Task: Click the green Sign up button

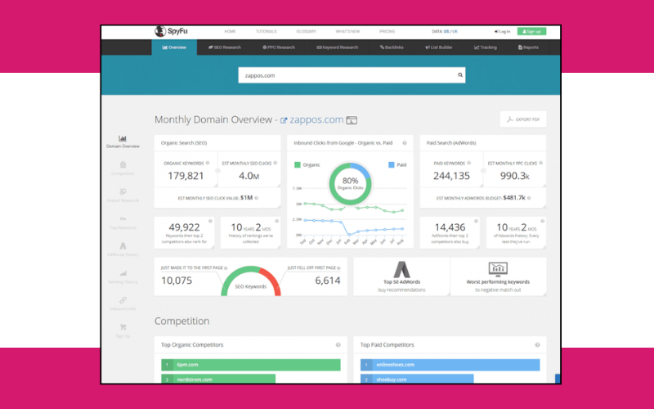Action: [x=531, y=31]
